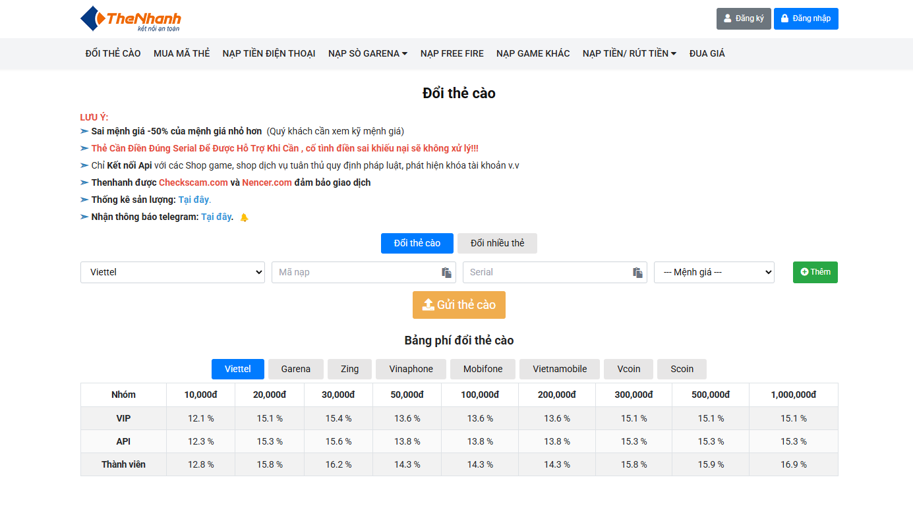Click the Bảng phí đổi thẻ cào heading
Image resolution: width=913 pixels, height=521 pixels.
click(x=459, y=341)
